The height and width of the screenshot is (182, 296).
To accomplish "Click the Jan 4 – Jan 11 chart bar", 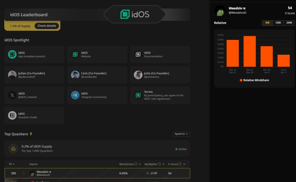I will click(x=283, y=61).
